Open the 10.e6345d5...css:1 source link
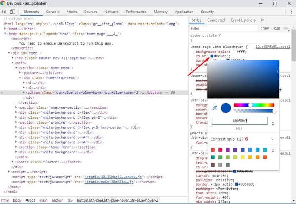This screenshot has height=204, width=296. (273, 47)
